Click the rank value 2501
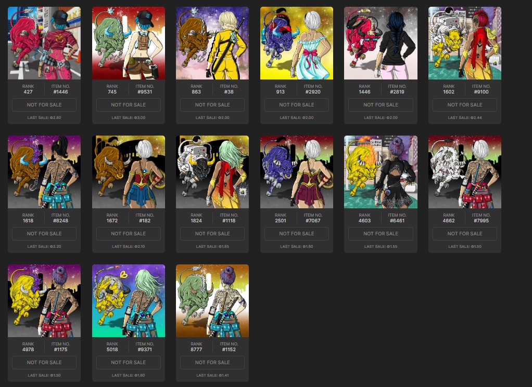The height and width of the screenshot is (387, 532). (280, 220)
